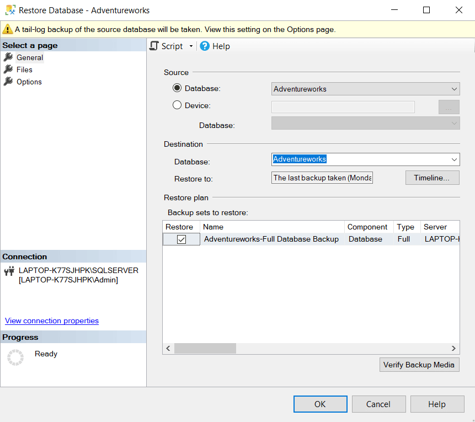
Task: Click LAPTOP-K77SJHPK\SQLSERVER connection text
Action: click(78, 270)
